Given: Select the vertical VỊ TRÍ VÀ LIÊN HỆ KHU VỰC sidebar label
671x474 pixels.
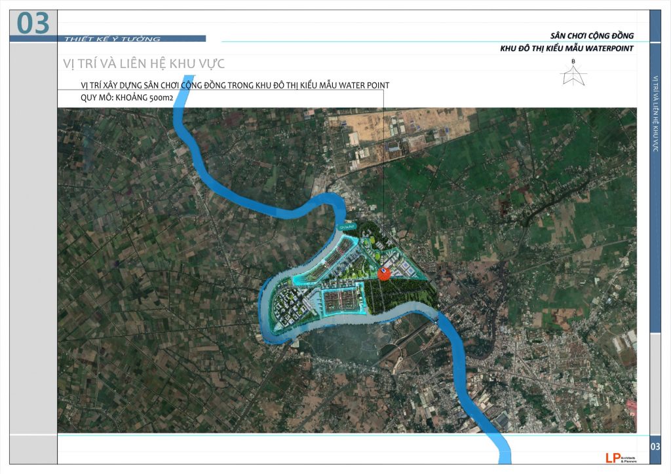Looking at the screenshot, I should (655, 115).
